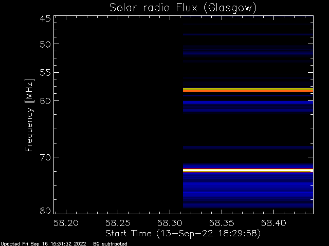Click the bright white emission band near 72 MHz
This screenshot has height=246, width=329.
click(x=248, y=171)
